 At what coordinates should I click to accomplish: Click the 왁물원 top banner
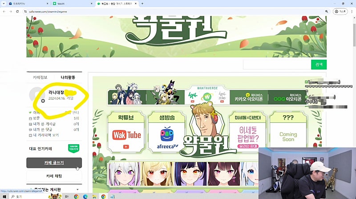click(176, 37)
